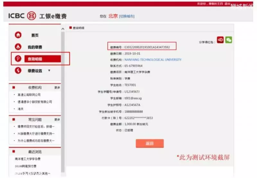Screen dimensions: 257x178
Task: Click the 最近浏览 section heading
Action: click(35, 152)
